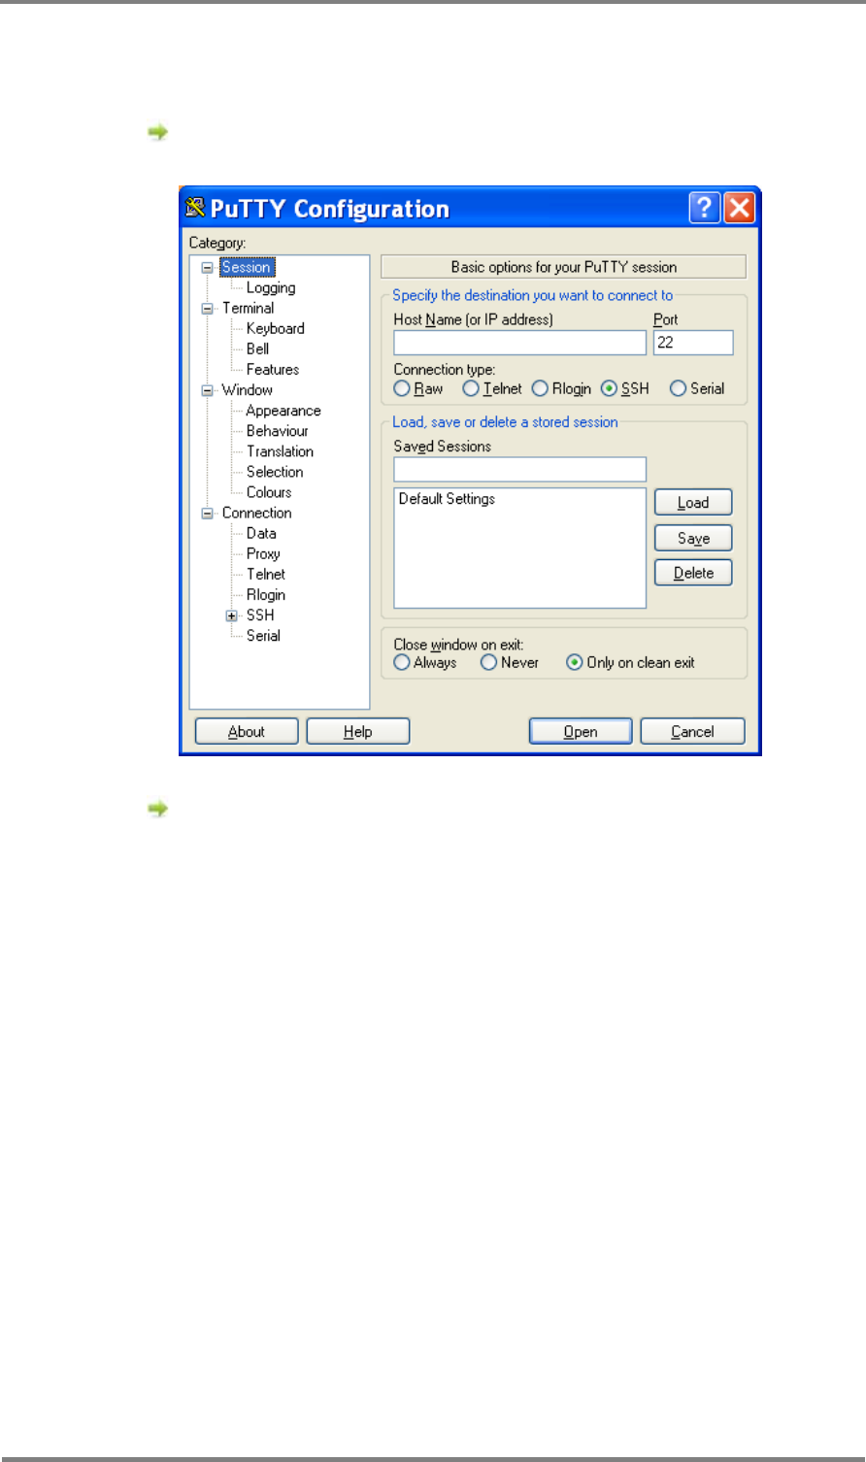Select Default Settings in the sessions list
Viewport: 866px width, 1462px height.
point(447,499)
